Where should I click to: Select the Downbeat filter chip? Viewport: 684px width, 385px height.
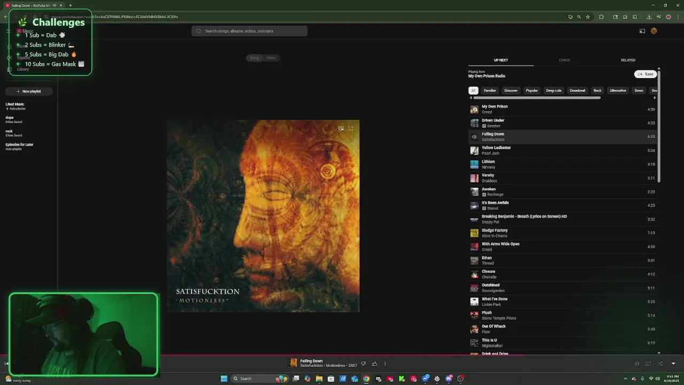577,90
